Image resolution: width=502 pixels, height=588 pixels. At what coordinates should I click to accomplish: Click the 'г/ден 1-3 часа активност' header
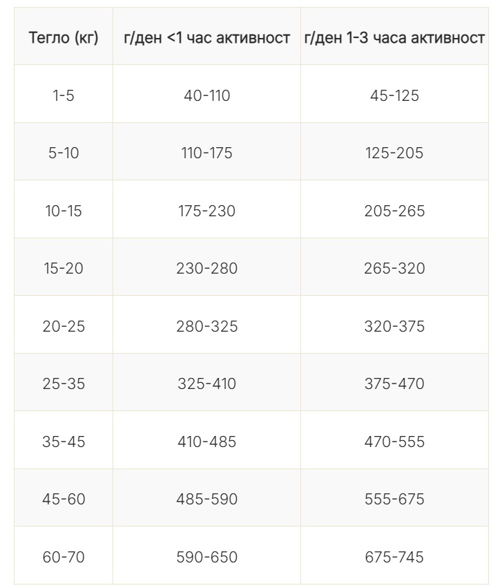pos(394,38)
